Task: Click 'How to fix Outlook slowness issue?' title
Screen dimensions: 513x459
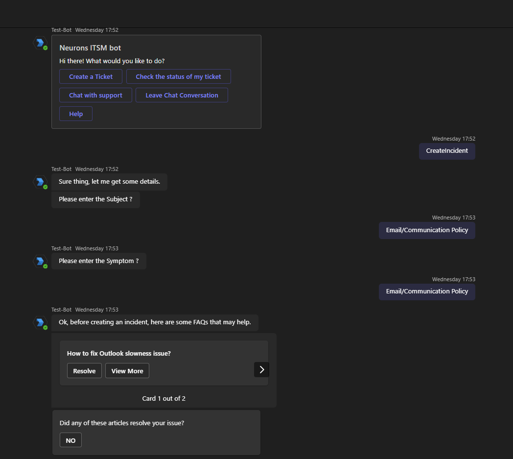Action: pyautogui.click(x=119, y=353)
